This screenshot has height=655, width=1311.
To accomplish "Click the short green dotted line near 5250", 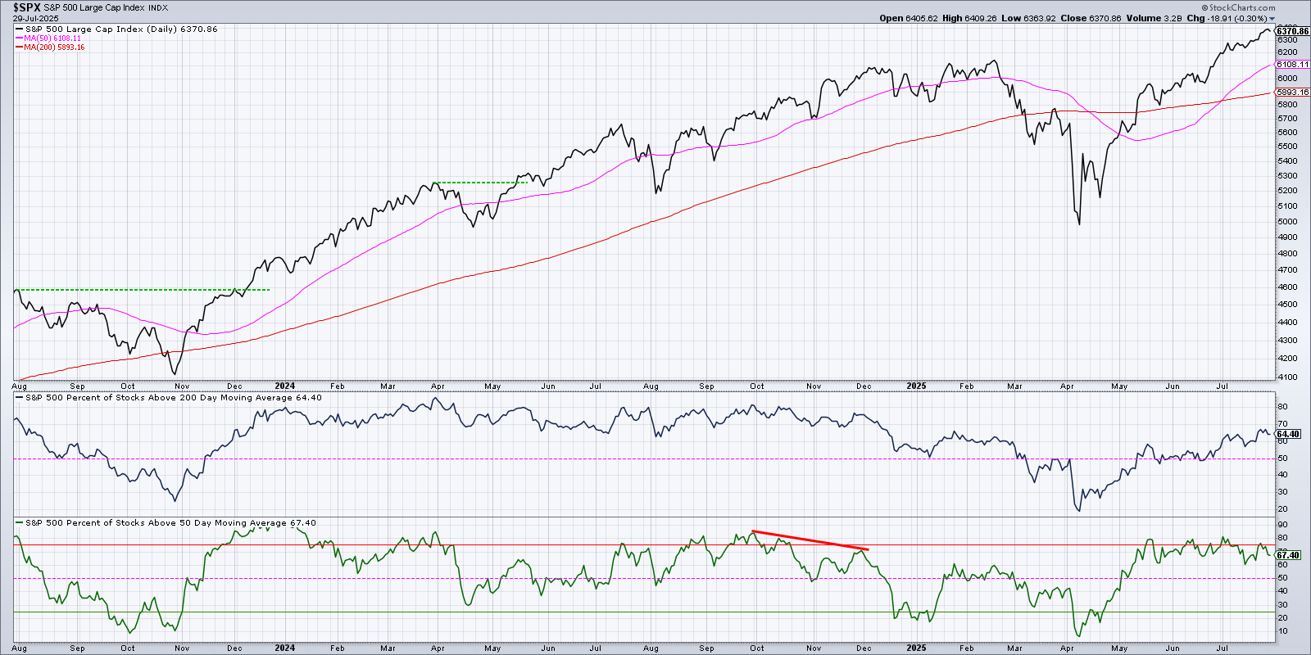I will [x=479, y=183].
